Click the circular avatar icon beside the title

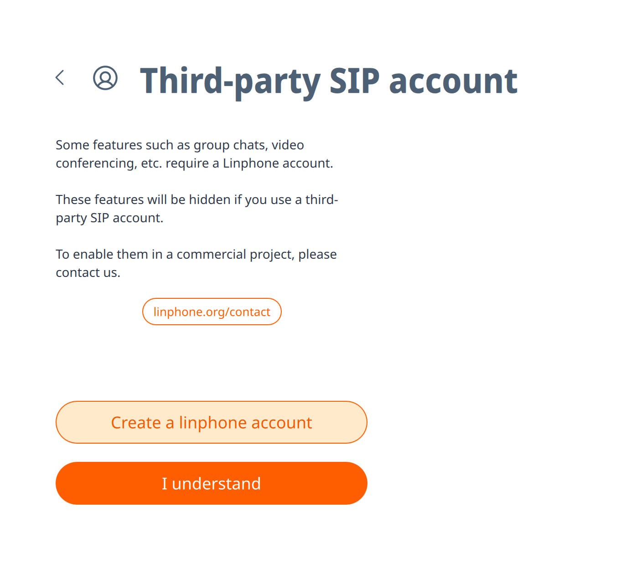coord(105,78)
